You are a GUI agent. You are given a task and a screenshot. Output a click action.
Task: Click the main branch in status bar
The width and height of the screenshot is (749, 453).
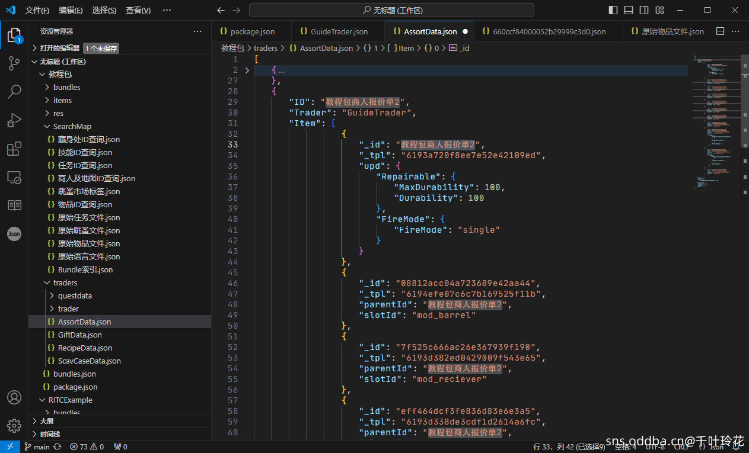(x=37, y=447)
